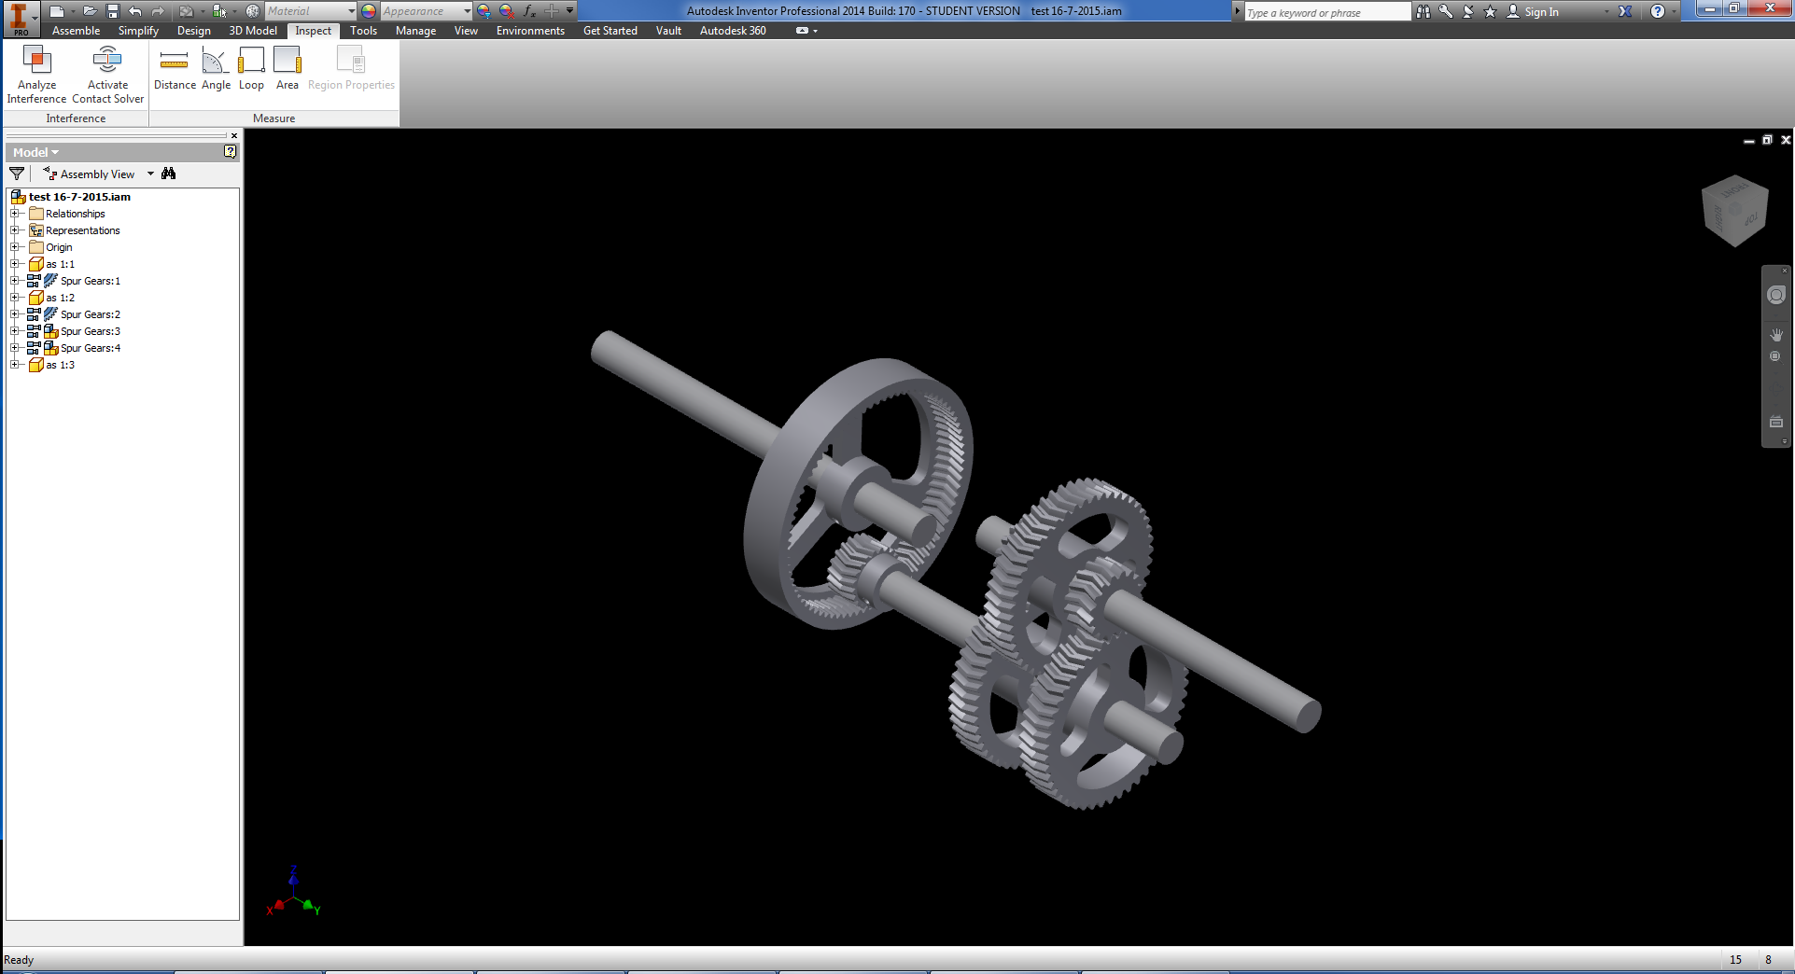Open the Environments ribbon tab
This screenshot has height=974, width=1795.
click(530, 31)
